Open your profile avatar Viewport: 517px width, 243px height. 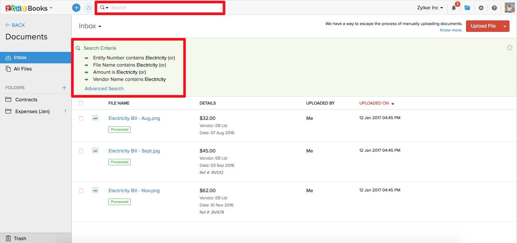point(509,7)
